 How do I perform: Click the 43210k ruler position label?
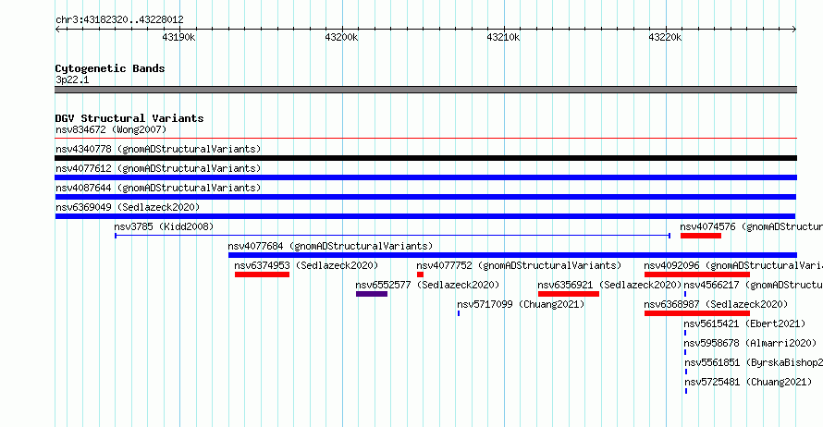[503, 37]
